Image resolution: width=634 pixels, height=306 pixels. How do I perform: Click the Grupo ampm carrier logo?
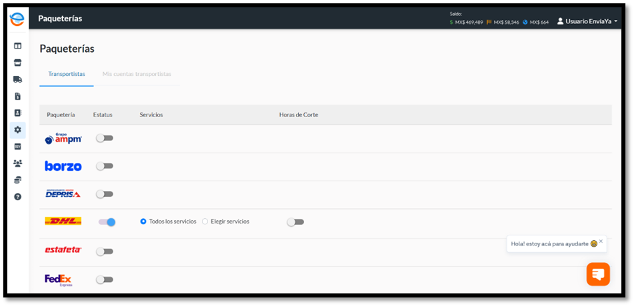[63, 138]
